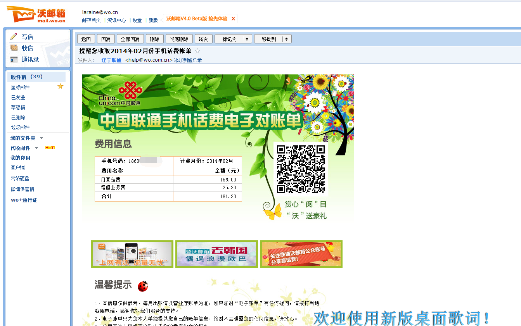Click the 关注联通沃邮箱公众号 ad banner
Screen dimensions: 521x326
301,254
